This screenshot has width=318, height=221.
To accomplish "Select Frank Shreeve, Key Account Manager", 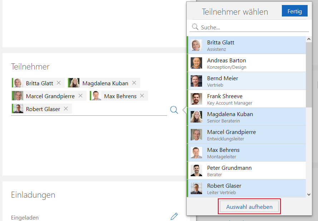I will pyautogui.click(x=247, y=99).
